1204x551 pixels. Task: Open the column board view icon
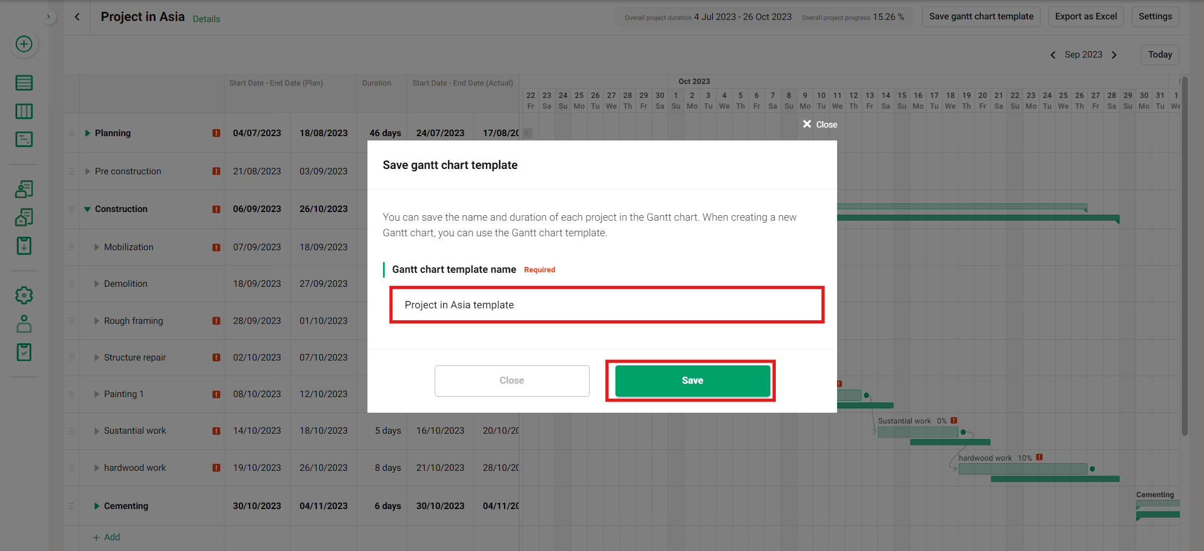pos(24,111)
